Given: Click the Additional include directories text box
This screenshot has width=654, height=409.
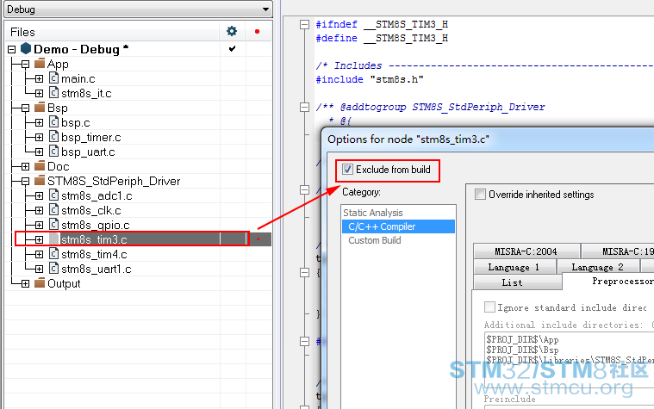Looking at the screenshot, I should [x=570, y=361].
